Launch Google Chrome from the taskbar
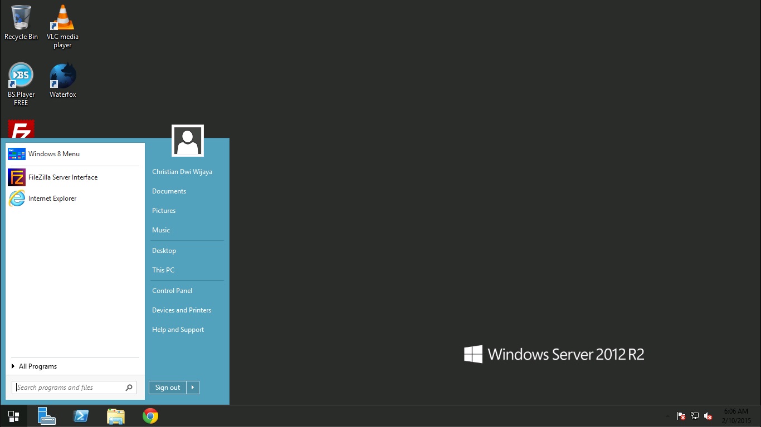 (x=150, y=416)
